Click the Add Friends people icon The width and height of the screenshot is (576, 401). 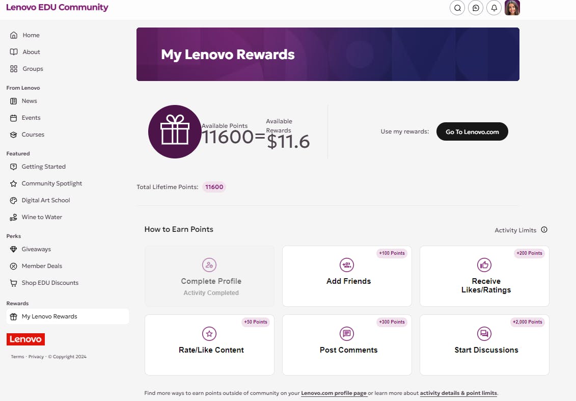click(x=347, y=264)
